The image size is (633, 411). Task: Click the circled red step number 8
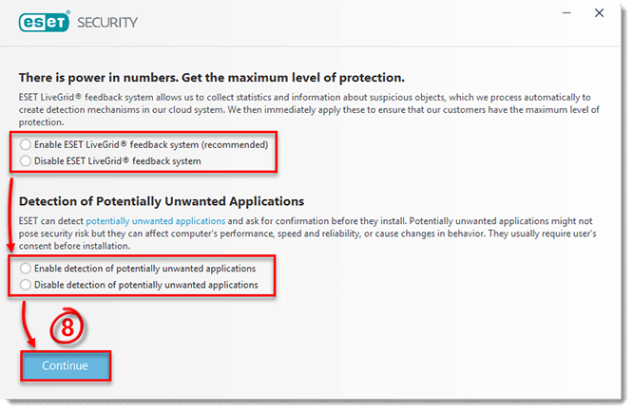[67, 327]
